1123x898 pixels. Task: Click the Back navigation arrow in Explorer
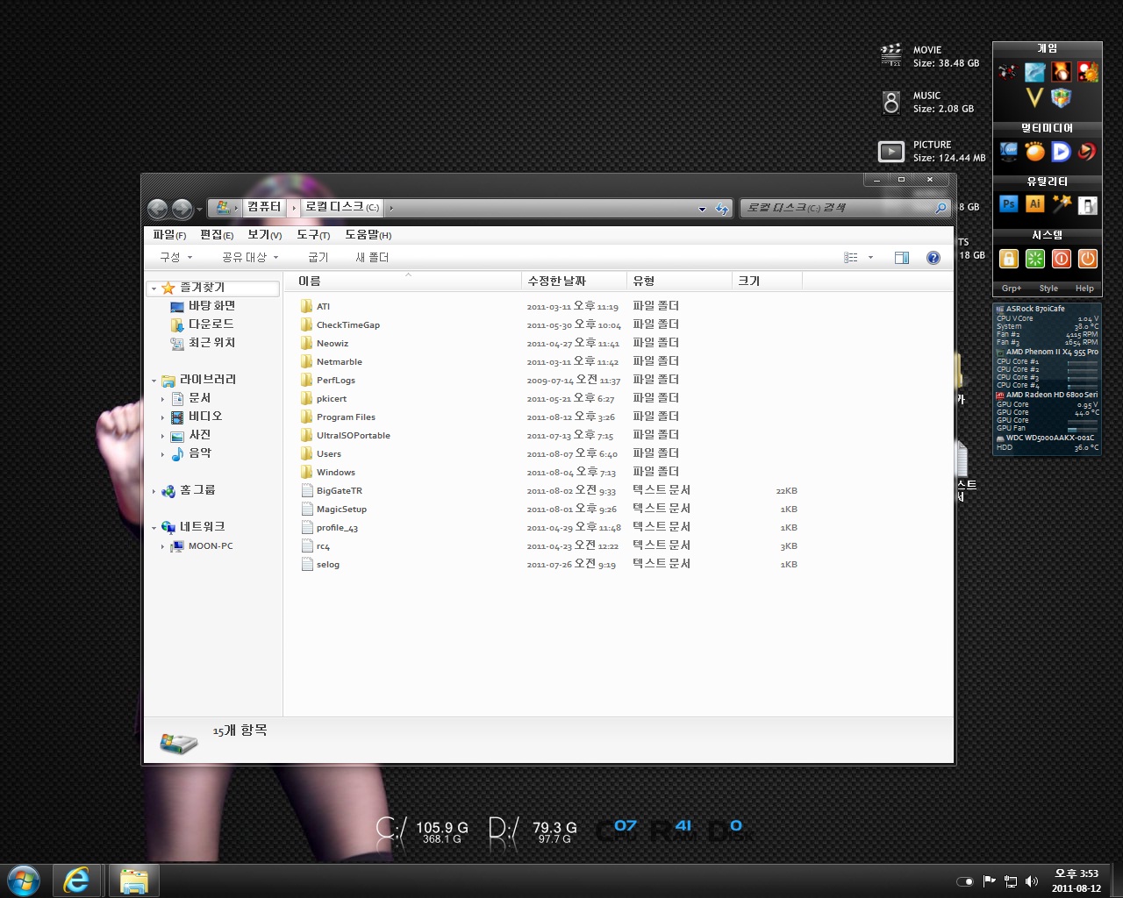[x=157, y=209]
